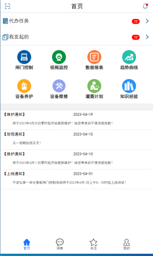Viewport: 153px width, 256px height.
Task: Expand the 代办任务 chevron arrow
Action: 147,21
